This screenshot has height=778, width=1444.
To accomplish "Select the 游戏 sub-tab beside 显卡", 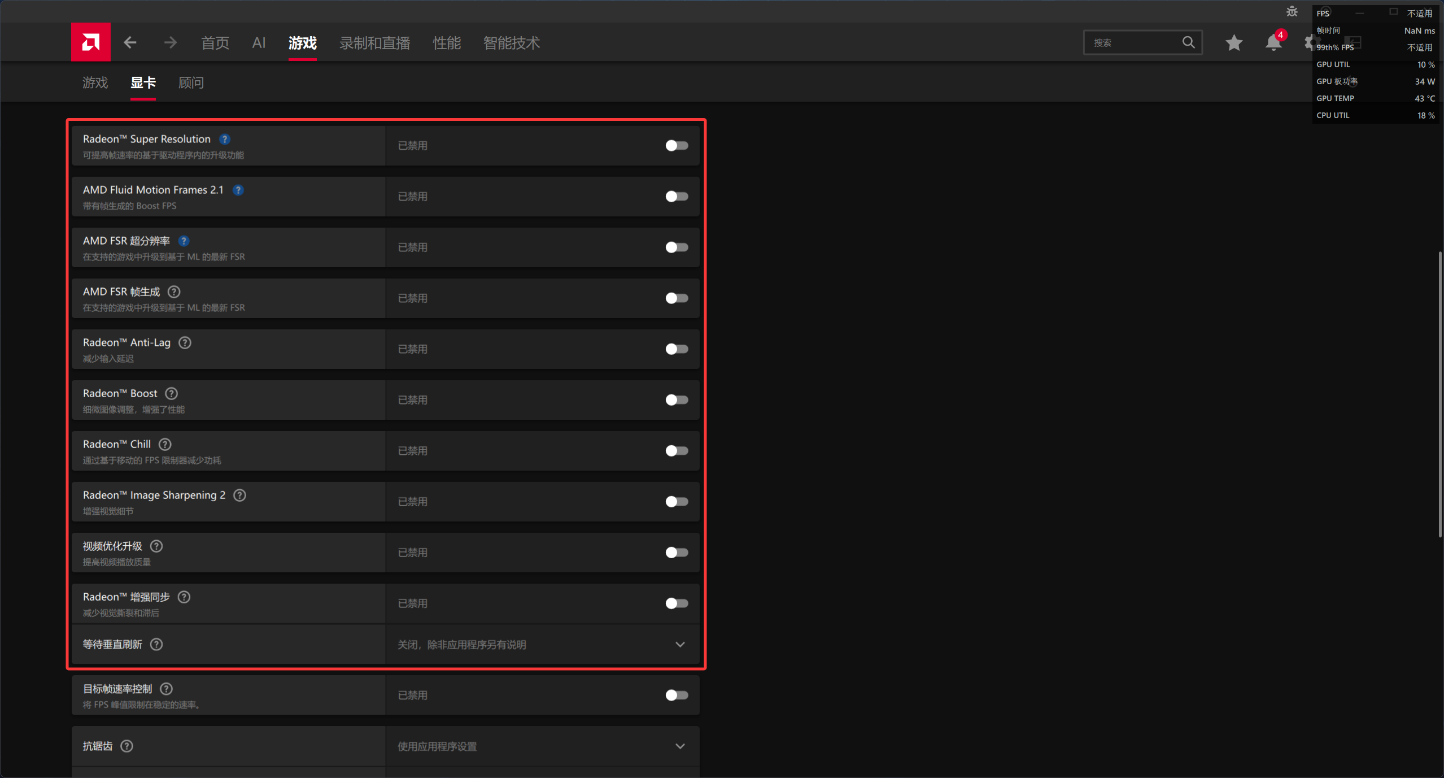I will [x=95, y=82].
